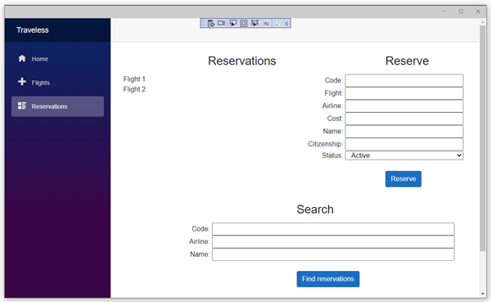Click the video camera icon in debug toolbar
Image resolution: width=491 pixels, height=302 pixels.
pos(222,23)
